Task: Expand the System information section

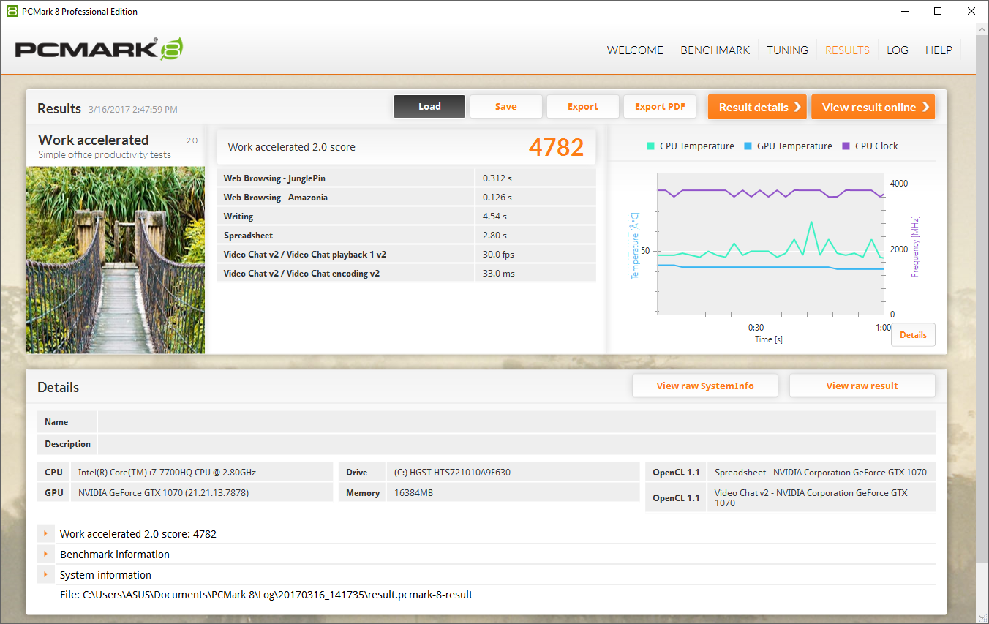Action: click(45, 575)
